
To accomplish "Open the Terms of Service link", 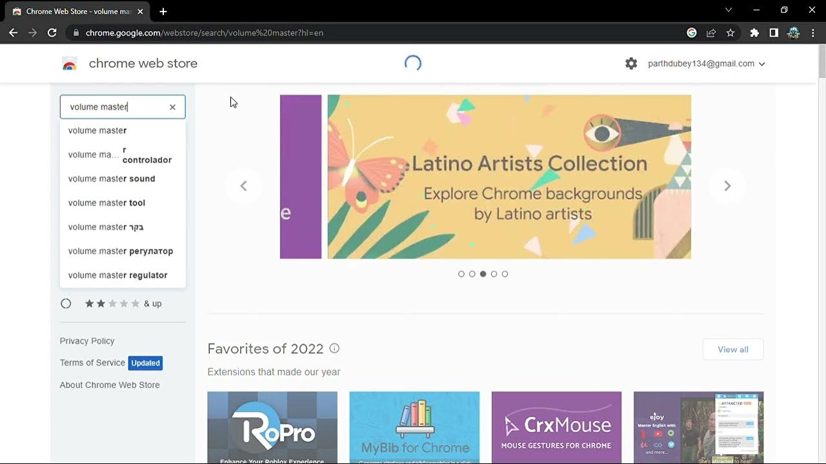I will 92,363.
